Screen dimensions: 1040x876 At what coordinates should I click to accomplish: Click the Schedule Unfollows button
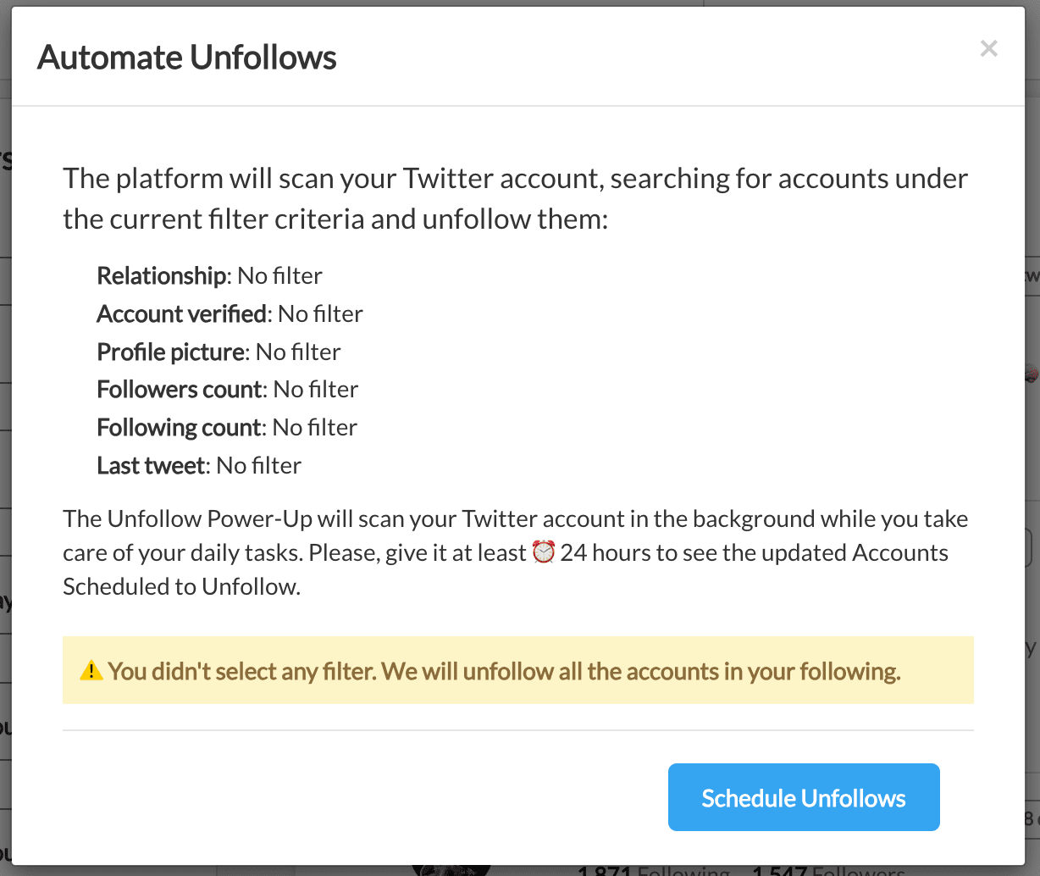[x=804, y=797]
